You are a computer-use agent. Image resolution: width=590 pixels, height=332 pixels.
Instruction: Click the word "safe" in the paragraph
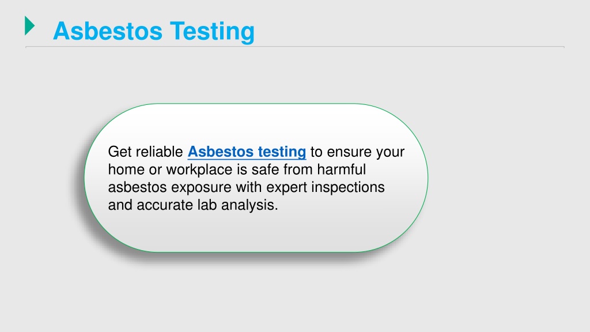pyautogui.click(x=265, y=169)
